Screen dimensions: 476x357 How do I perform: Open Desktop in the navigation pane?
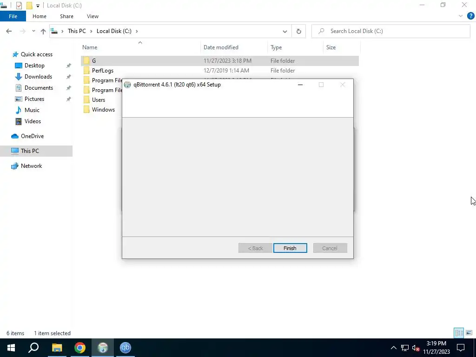point(34,66)
